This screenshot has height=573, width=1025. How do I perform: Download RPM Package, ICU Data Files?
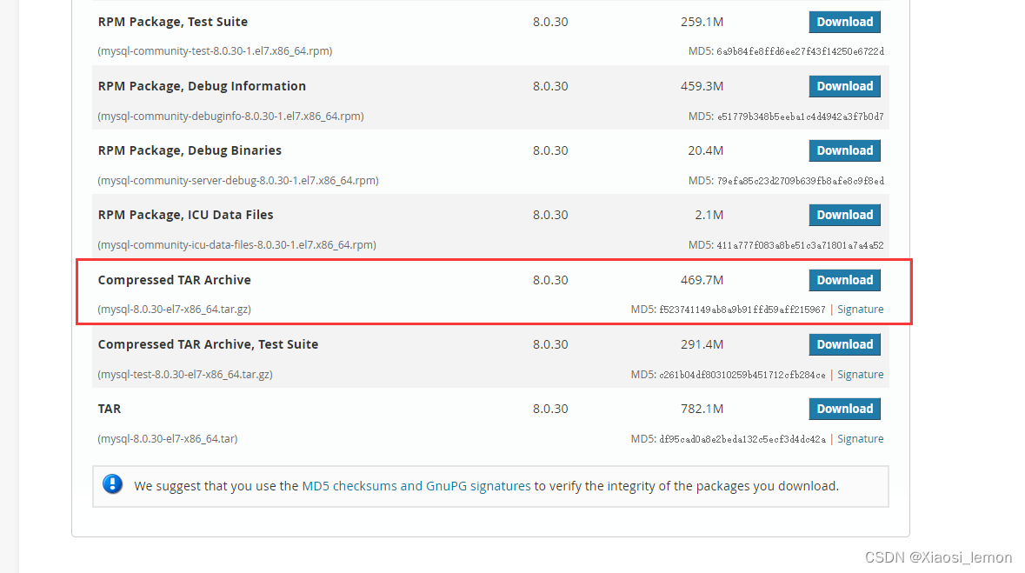[844, 215]
